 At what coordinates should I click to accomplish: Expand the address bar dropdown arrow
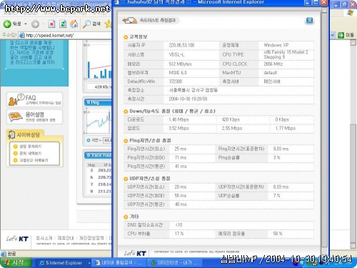[x=333, y=35]
